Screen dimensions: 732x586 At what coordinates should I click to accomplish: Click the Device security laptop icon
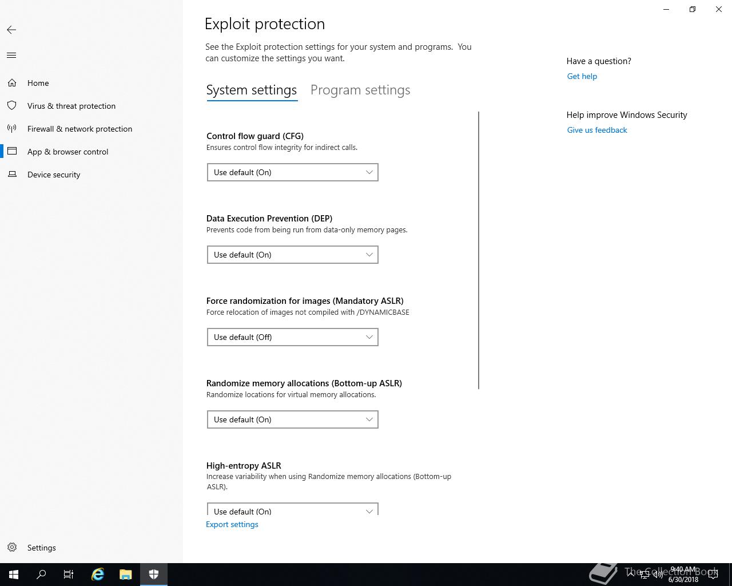point(12,175)
